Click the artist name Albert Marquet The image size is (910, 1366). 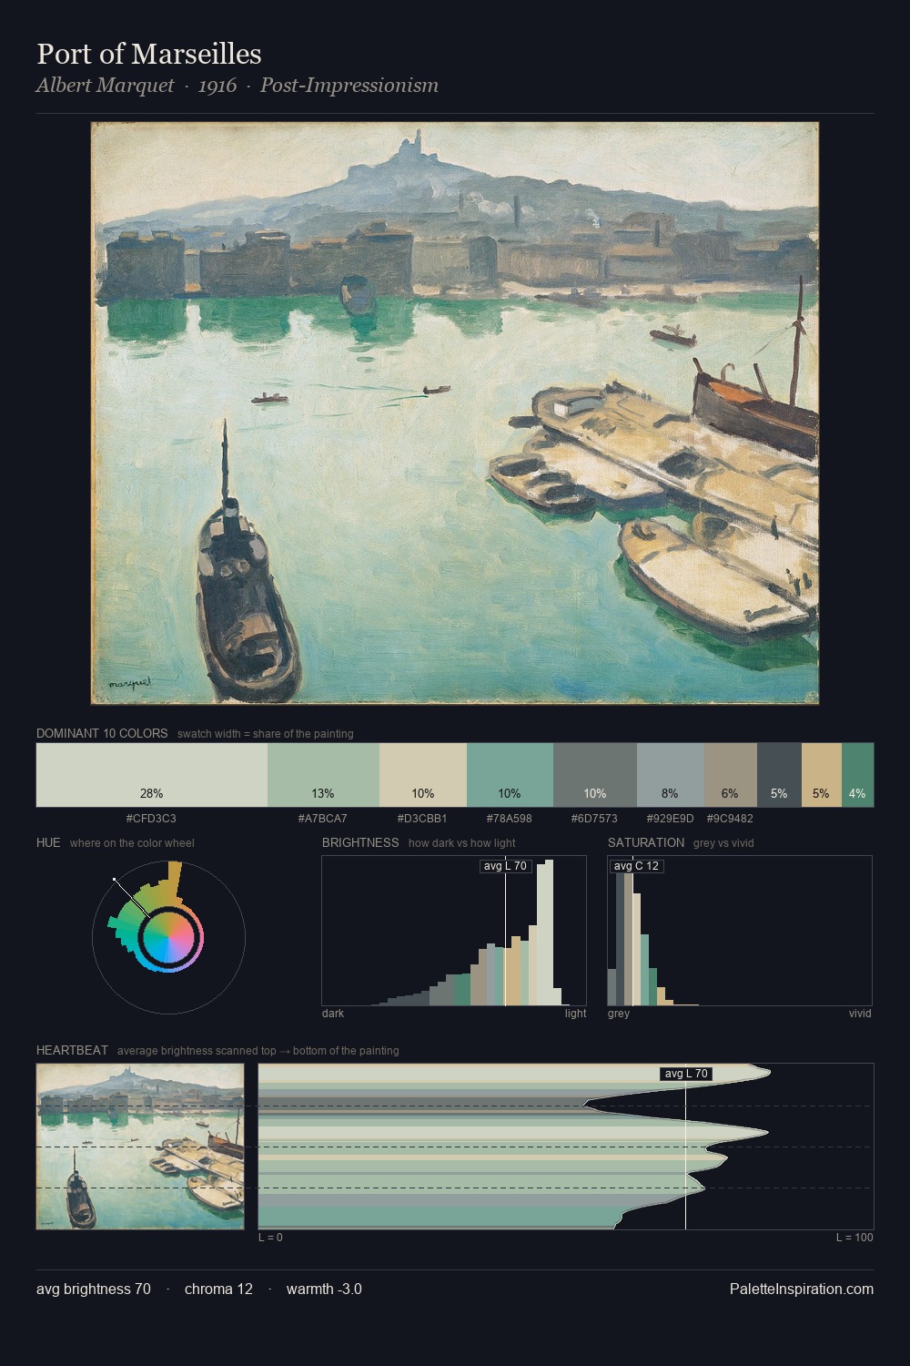(105, 86)
